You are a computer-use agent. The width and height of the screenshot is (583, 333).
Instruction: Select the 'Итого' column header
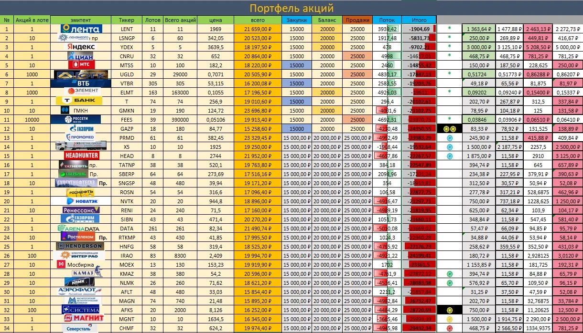click(x=419, y=20)
